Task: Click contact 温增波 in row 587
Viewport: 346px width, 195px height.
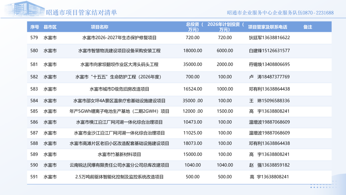Action: tap(269, 133)
